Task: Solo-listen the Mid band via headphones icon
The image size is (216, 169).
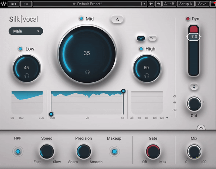Action: [x=87, y=72]
